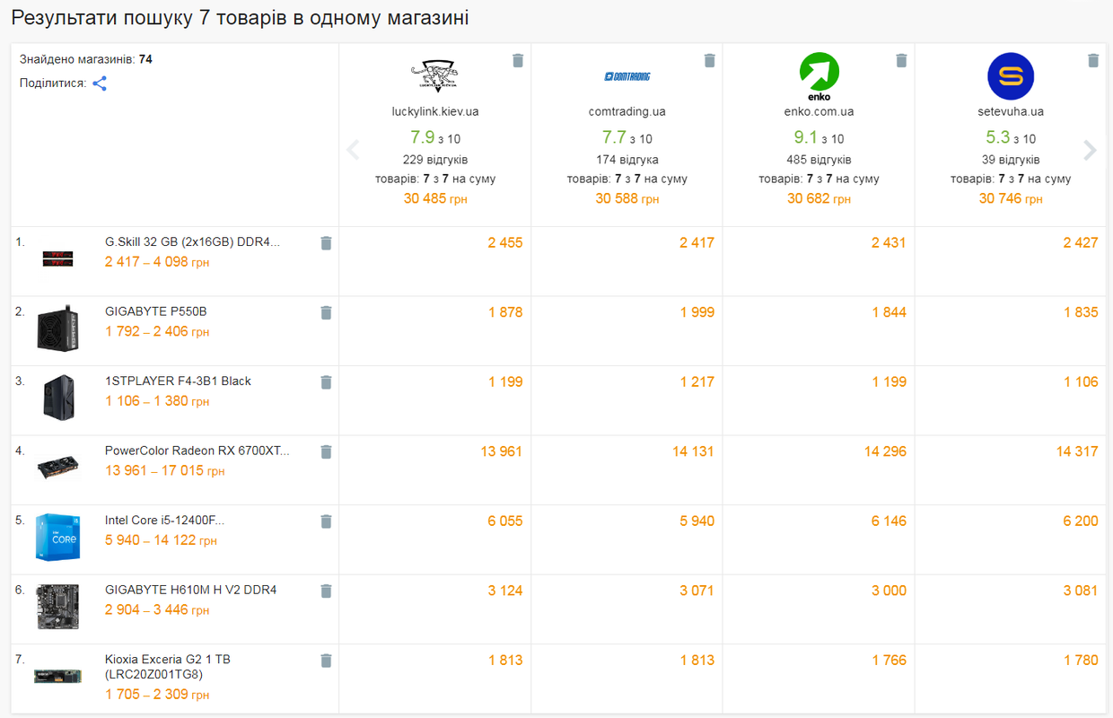This screenshot has height=718, width=1113.
Task: Click Kioxia price 1 780 at setevuha
Action: click(x=1081, y=660)
